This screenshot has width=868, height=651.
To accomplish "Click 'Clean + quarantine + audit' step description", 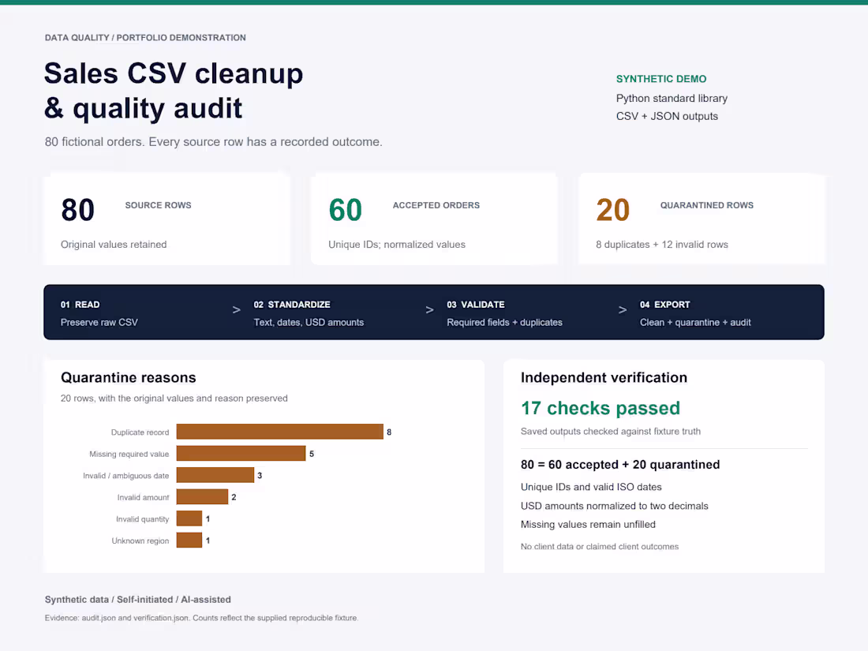I will (695, 322).
